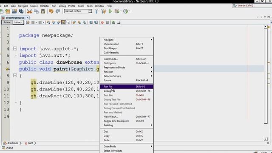Click the red Start Macro Recording icon
Image resolution: width=272 pixels, height=153 pixels.
coord(102,23)
